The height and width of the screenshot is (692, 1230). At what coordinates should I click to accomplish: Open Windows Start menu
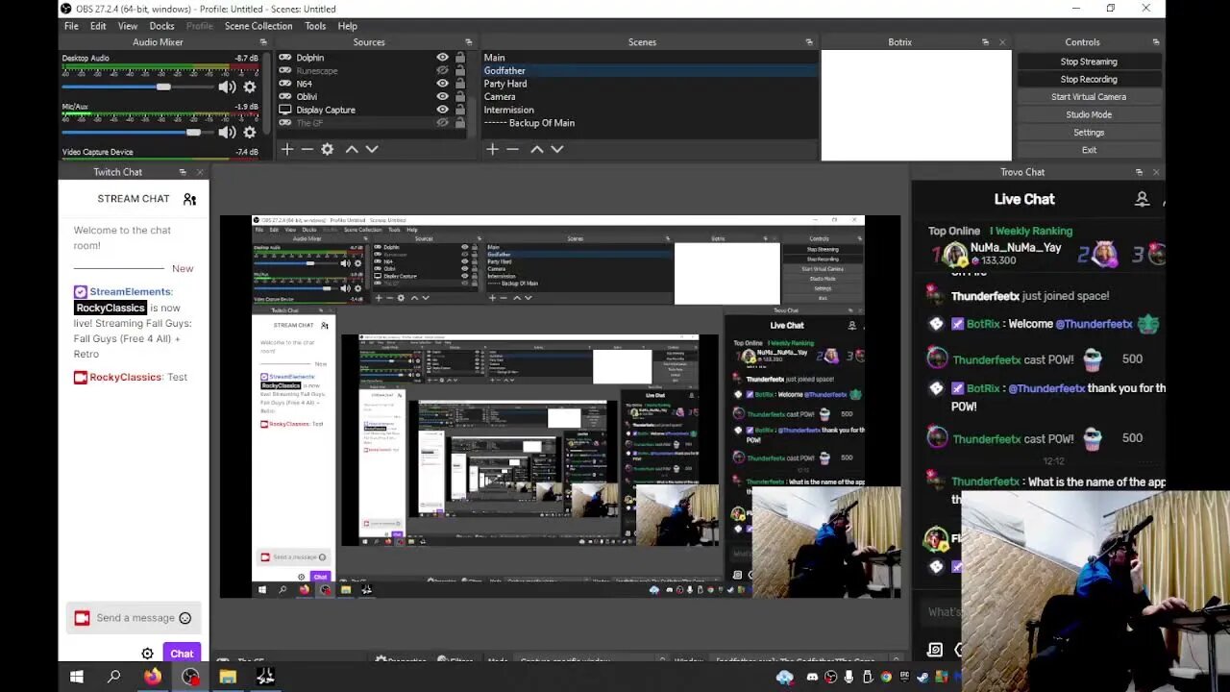(x=77, y=677)
